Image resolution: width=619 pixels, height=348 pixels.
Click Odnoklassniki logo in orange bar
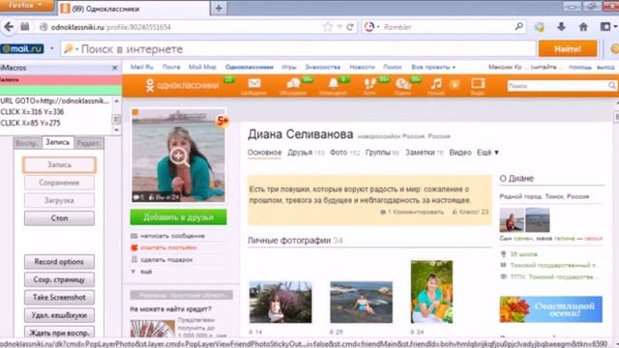pos(182,85)
